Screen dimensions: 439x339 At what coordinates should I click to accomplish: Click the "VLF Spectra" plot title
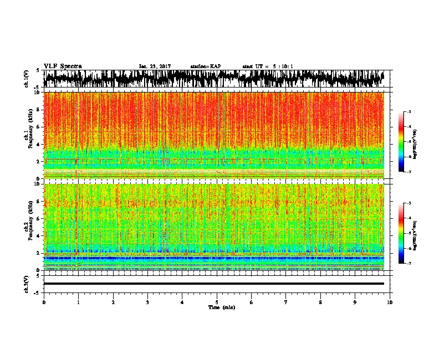pyautogui.click(x=63, y=66)
